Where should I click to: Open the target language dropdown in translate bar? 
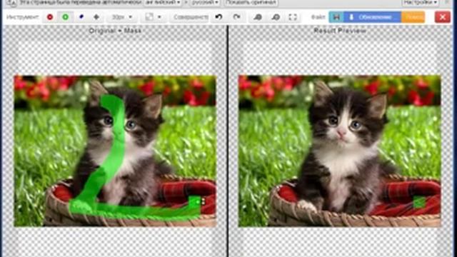pyautogui.click(x=205, y=3)
